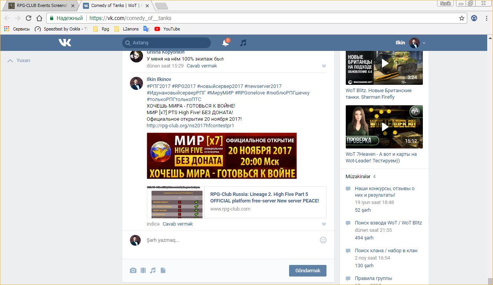Click the Ilkin profile avatar in header
Image resolution: width=493 pixels, height=285 pixels.
click(x=414, y=43)
